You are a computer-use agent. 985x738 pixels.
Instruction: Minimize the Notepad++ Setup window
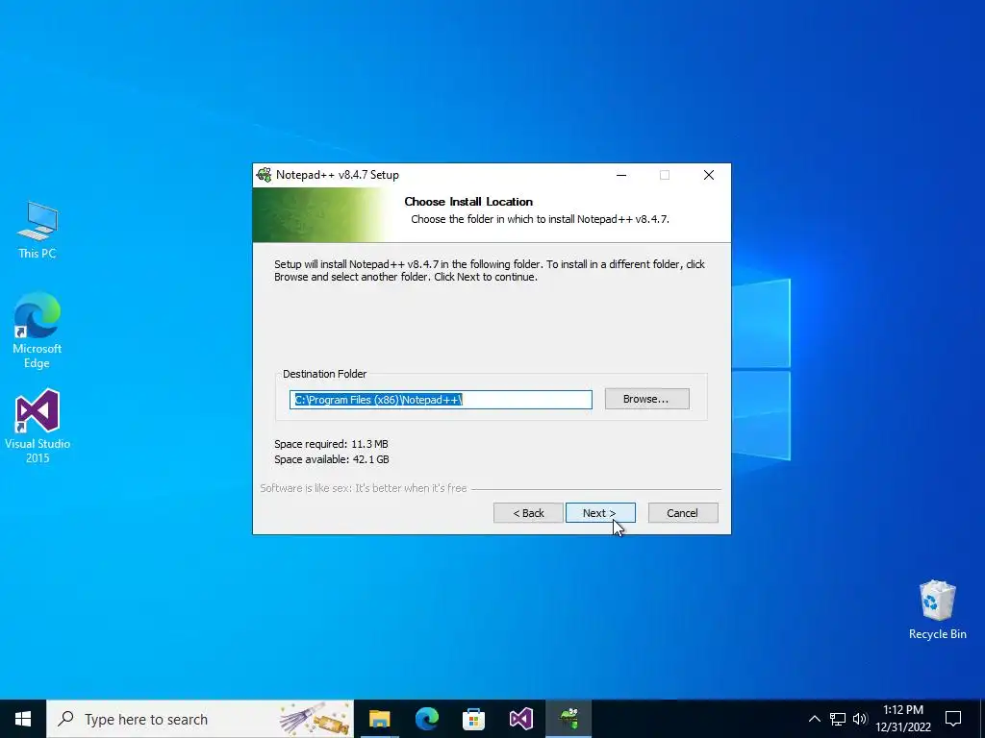click(621, 175)
